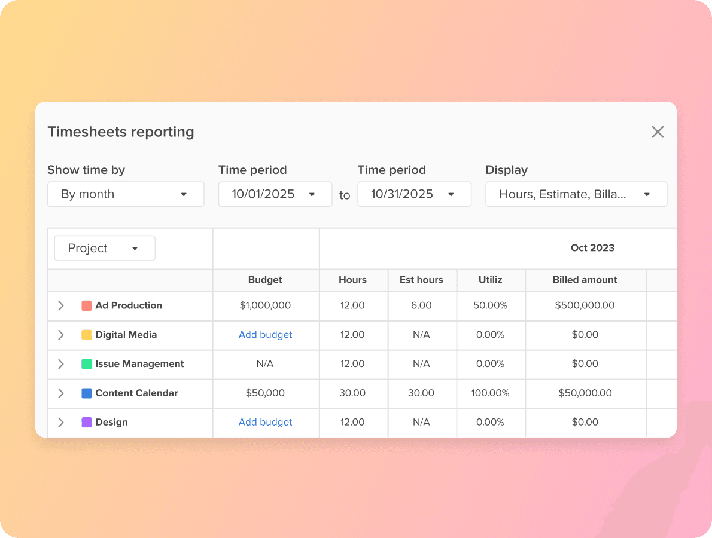Click the 50.00% utilization cell

coord(491,305)
